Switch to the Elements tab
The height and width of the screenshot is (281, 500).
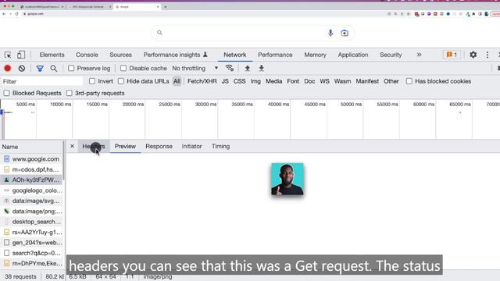point(52,55)
